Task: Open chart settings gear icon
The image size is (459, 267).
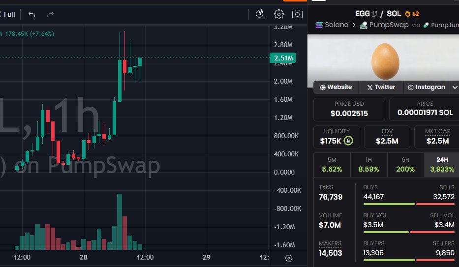Action: (x=279, y=14)
